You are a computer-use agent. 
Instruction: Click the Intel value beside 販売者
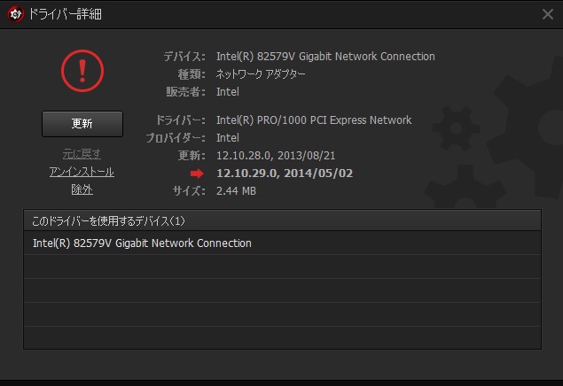pyautogui.click(x=228, y=92)
